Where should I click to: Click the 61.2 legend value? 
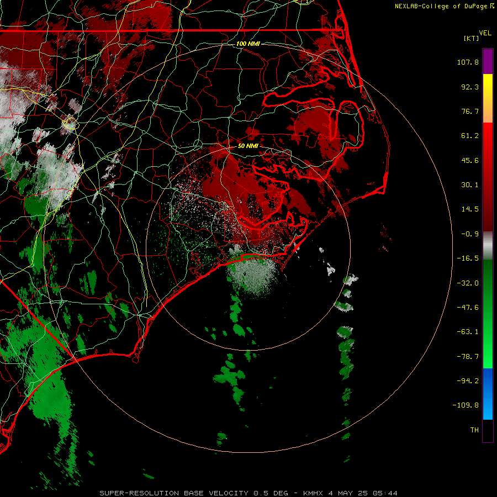470,136
